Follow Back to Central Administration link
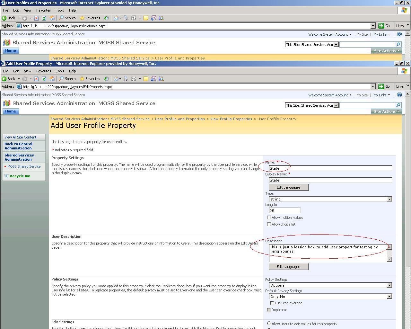 tap(18, 146)
